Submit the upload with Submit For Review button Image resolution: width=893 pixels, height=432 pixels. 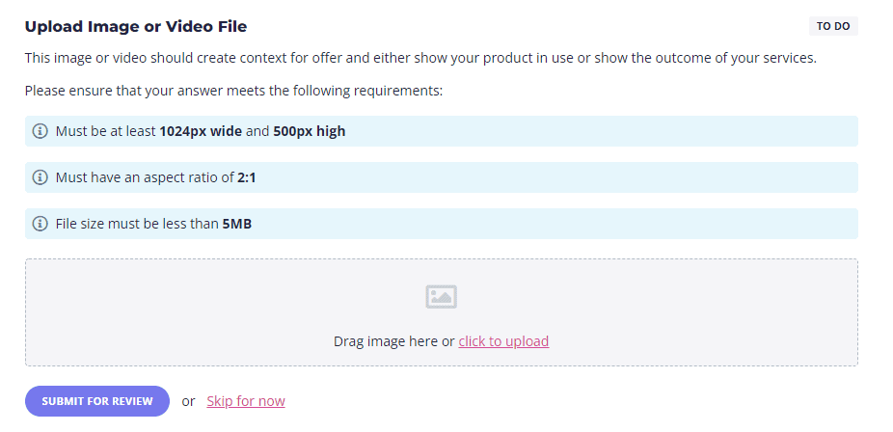[x=97, y=401]
